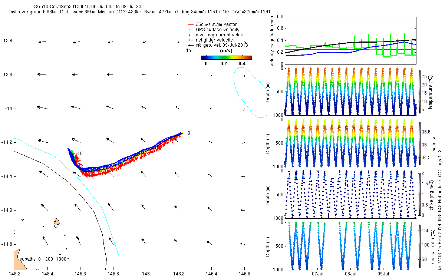Screen dimensions: 445x278
Task: Click the black sfc geo. vel. legend arrow
Action: click(192, 45)
